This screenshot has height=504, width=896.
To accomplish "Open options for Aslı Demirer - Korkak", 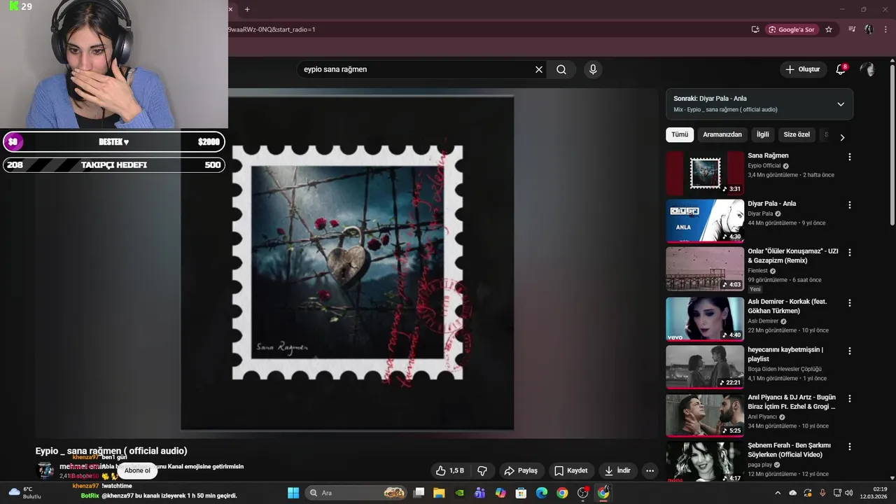I will click(x=850, y=303).
